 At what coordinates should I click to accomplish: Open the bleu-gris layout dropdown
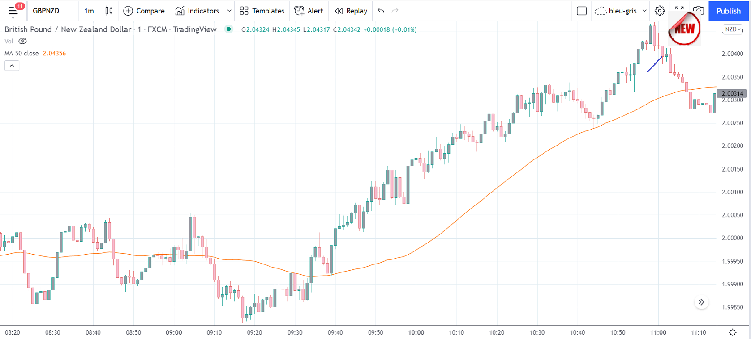tap(644, 11)
